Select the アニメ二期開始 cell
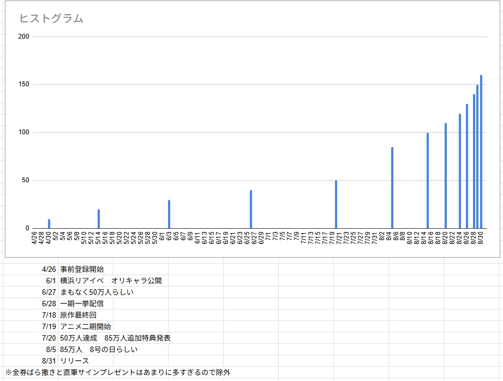Viewport: 503px width, 381px height. point(86,326)
